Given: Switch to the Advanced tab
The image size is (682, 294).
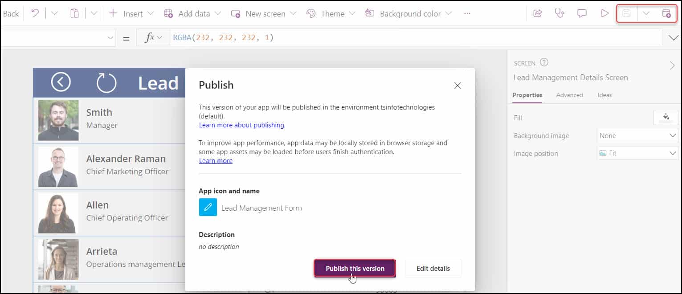Looking at the screenshot, I should tap(570, 95).
